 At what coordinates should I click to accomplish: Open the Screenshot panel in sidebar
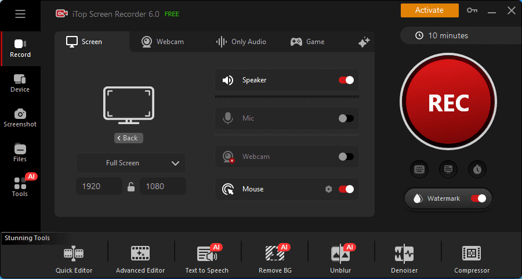tap(20, 117)
